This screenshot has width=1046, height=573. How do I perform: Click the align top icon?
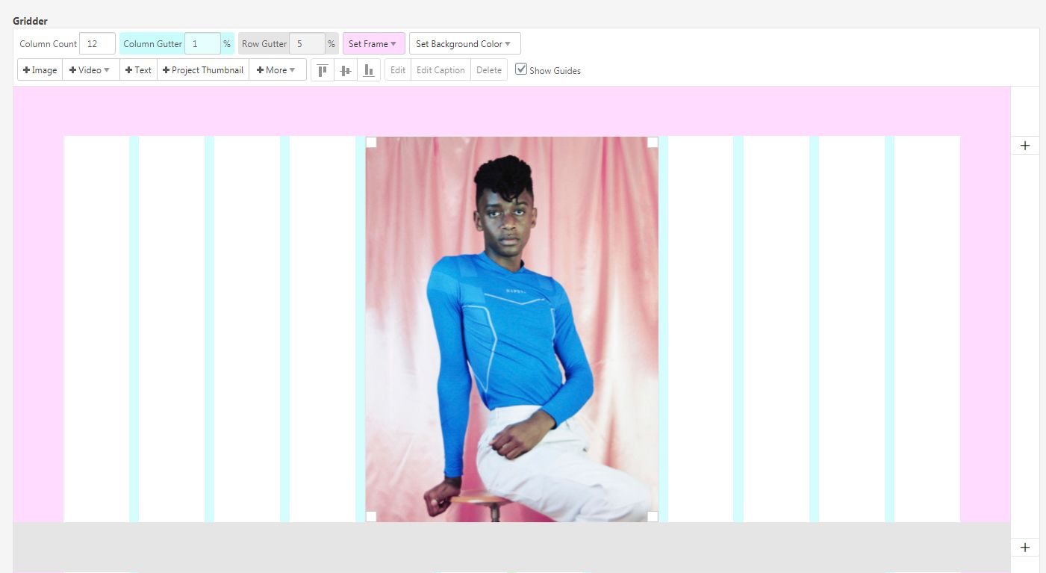click(323, 70)
